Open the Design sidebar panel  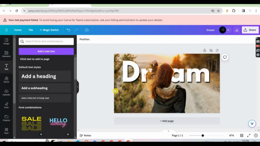(x=6, y=41)
